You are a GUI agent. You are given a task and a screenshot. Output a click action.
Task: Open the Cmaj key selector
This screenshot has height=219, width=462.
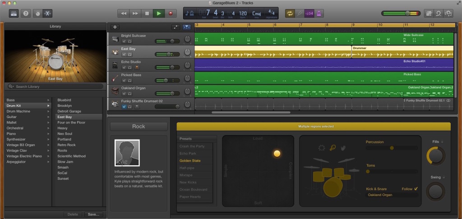[256, 14]
